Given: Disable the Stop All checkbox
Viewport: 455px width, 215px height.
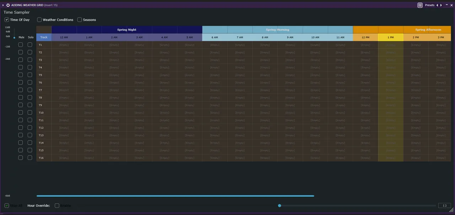Looking at the screenshot, I should [6, 205].
